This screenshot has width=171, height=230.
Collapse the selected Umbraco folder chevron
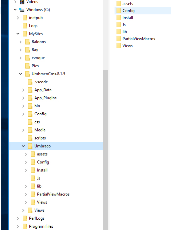pyautogui.click(x=23, y=146)
